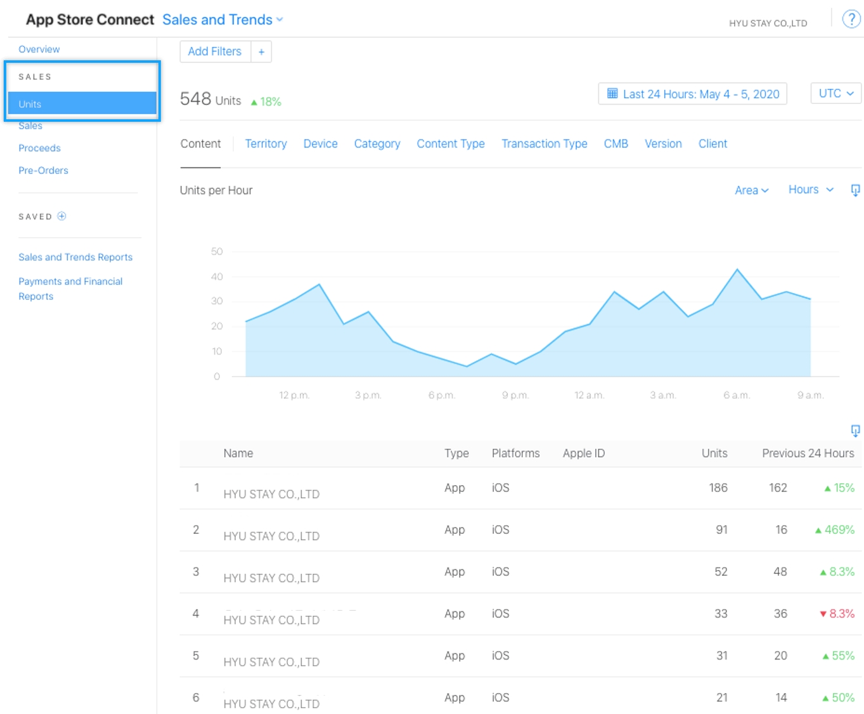Click the plus icon beside Add Filters

[x=261, y=52]
